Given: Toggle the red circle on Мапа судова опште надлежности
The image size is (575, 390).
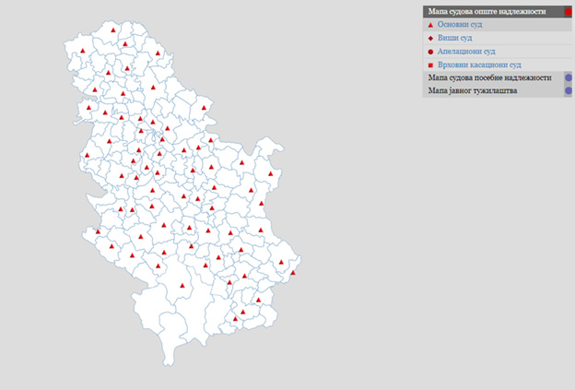Looking at the screenshot, I should (569, 12).
